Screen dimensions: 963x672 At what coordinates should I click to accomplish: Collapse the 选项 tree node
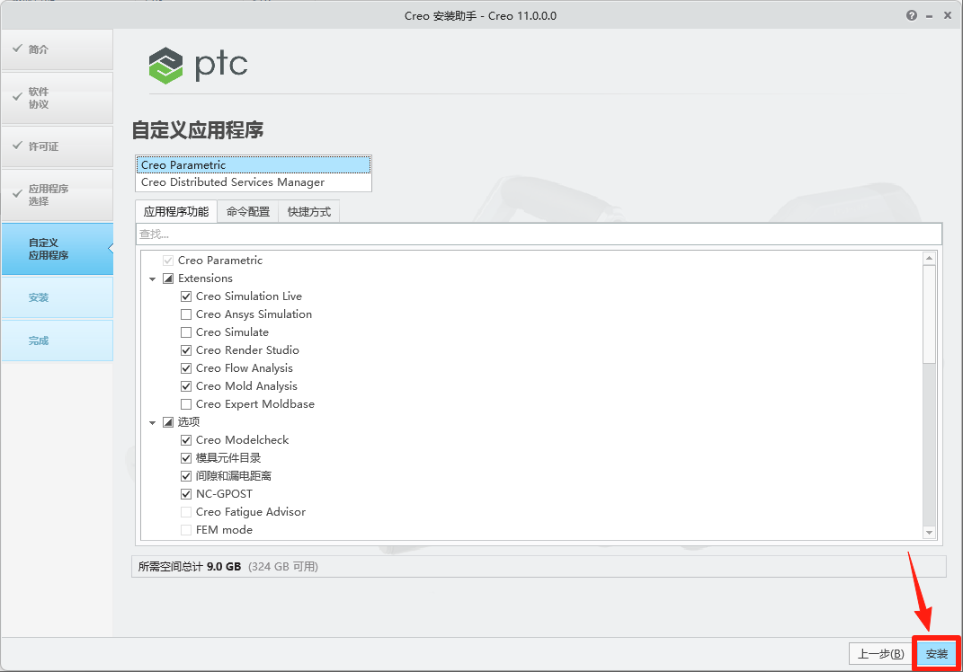pos(152,421)
